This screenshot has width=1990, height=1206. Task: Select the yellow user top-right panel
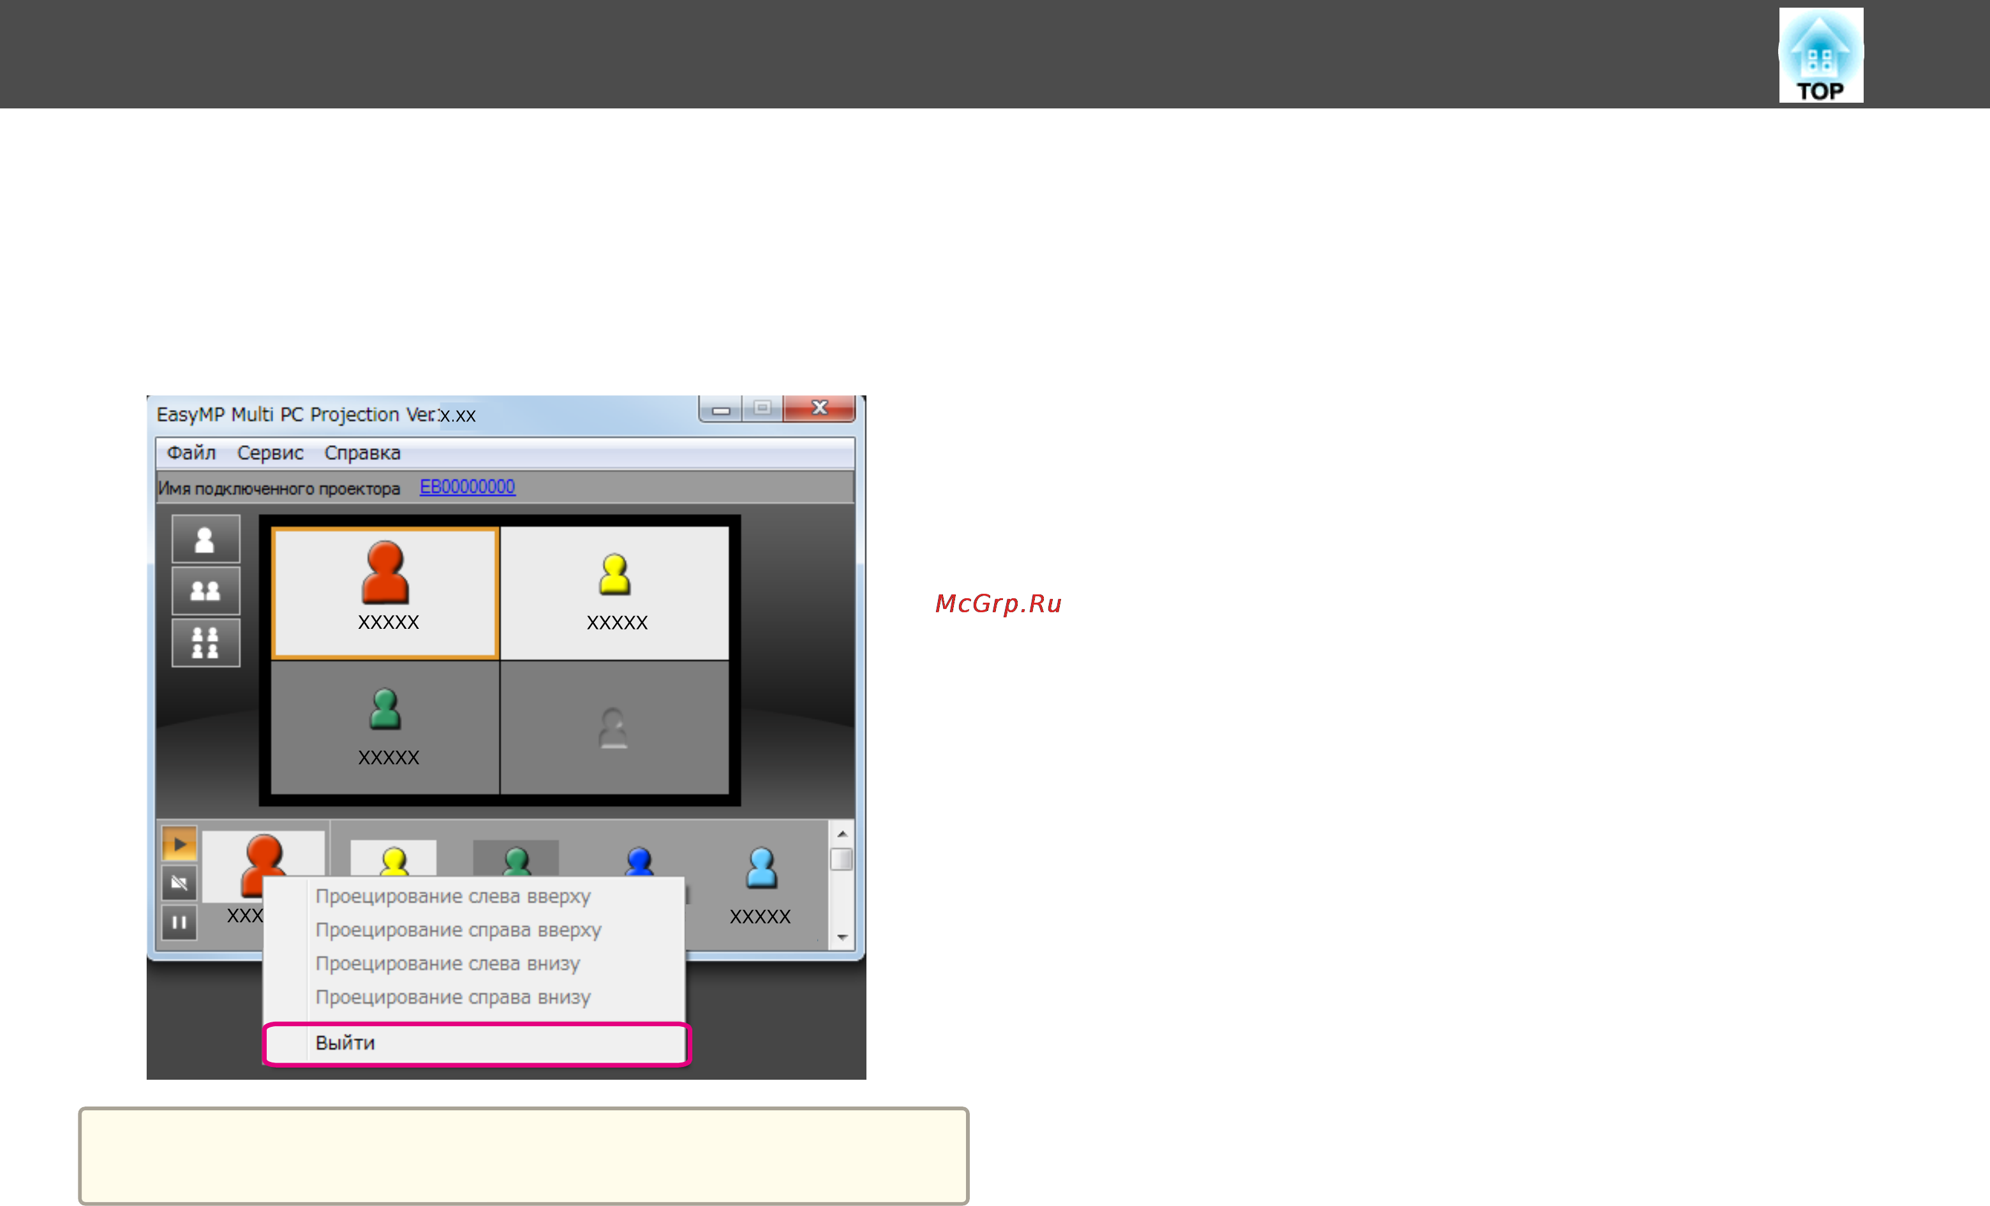click(614, 593)
